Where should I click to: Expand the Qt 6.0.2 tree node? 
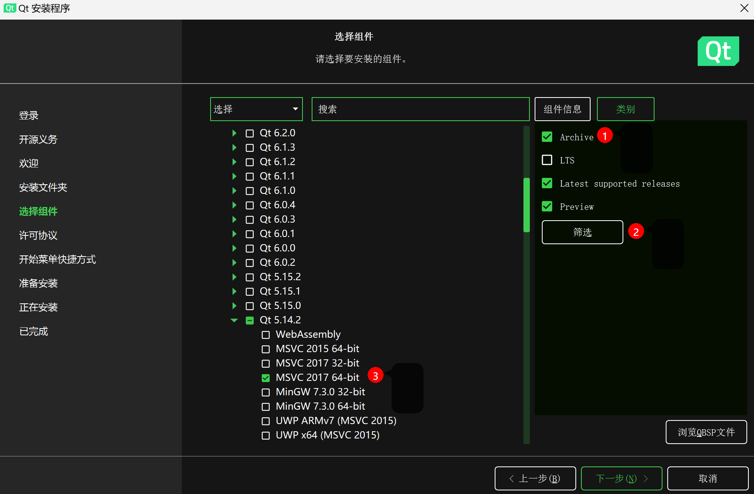(235, 263)
